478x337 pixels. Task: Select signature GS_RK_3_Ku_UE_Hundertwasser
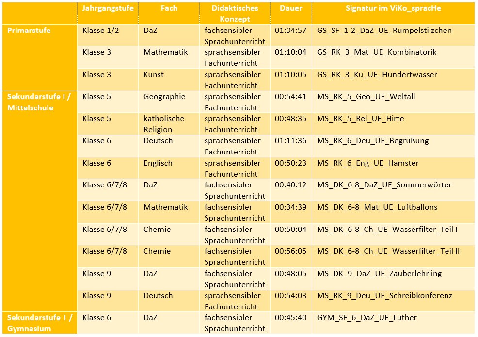tap(377, 75)
